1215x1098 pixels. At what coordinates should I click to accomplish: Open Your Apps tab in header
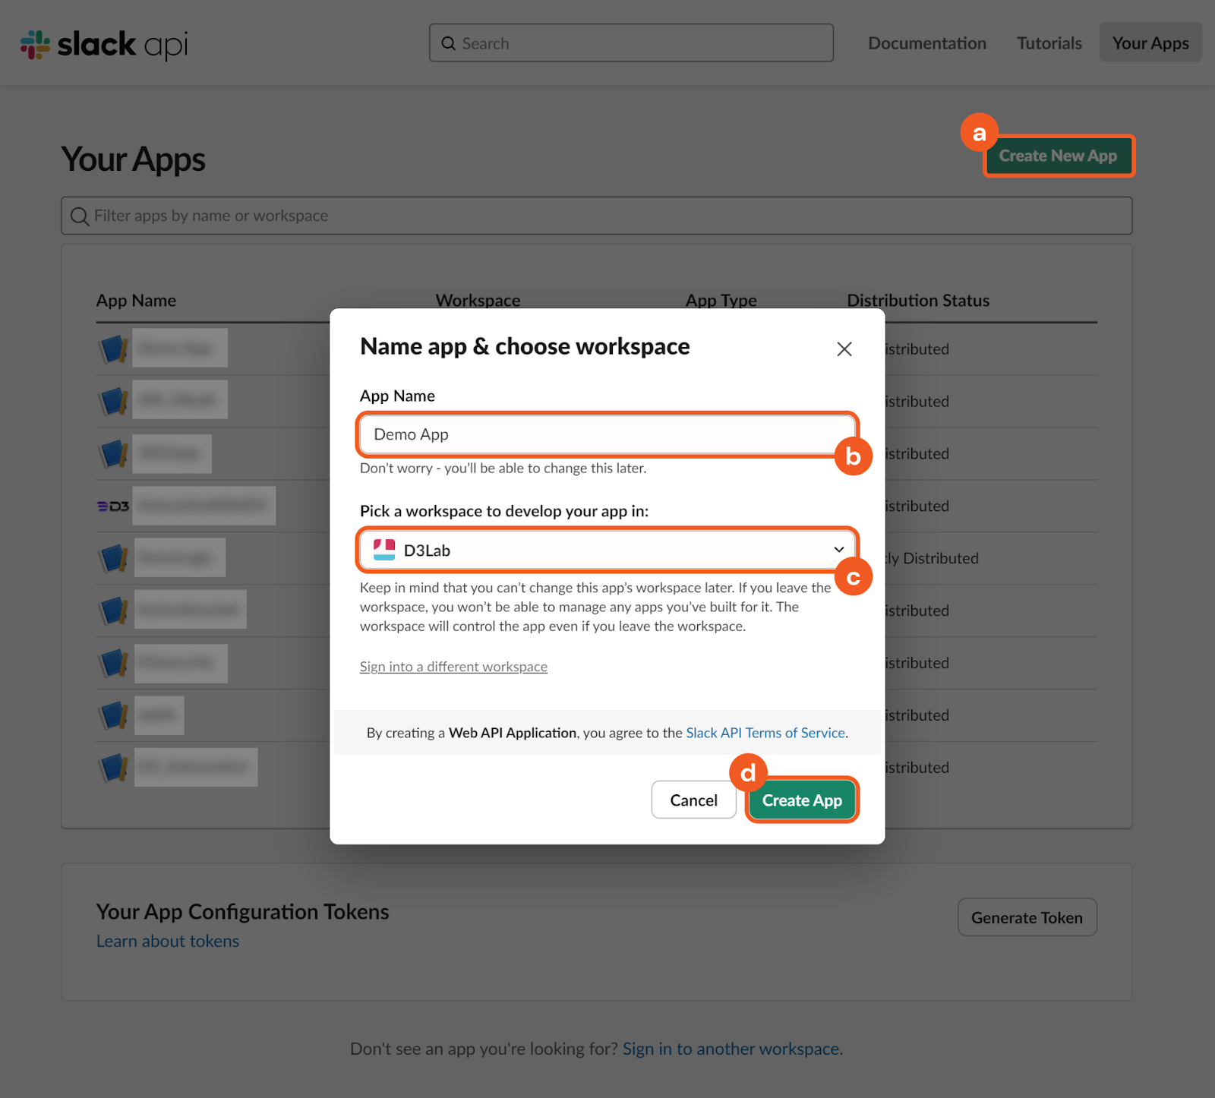[1150, 43]
